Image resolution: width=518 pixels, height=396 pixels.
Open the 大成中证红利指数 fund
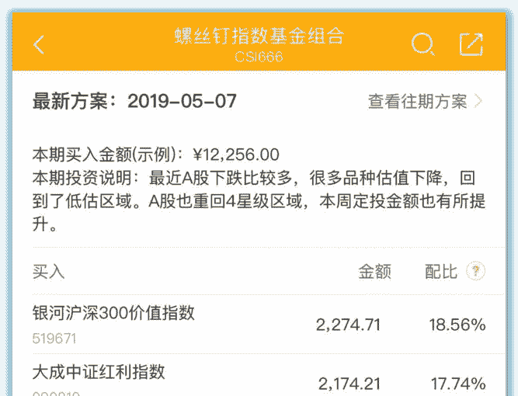pyautogui.click(x=99, y=372)
